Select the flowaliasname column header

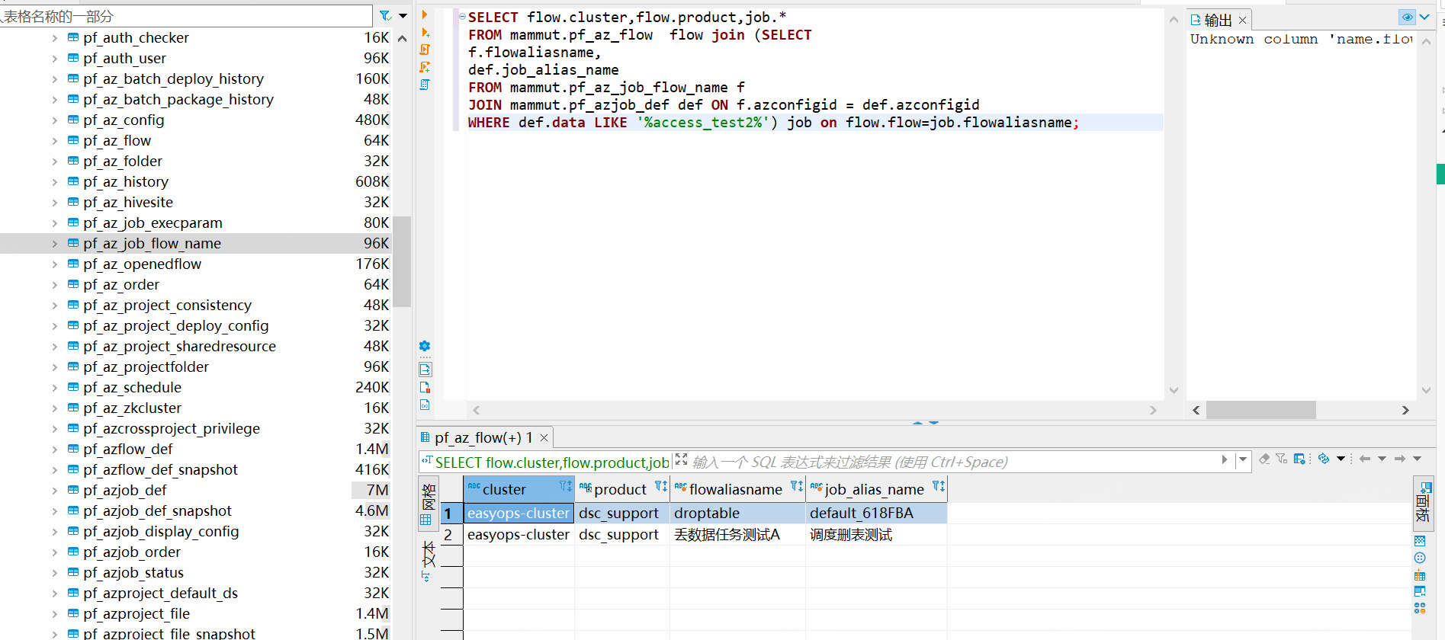pyautogui.click(x=736, y=489)
